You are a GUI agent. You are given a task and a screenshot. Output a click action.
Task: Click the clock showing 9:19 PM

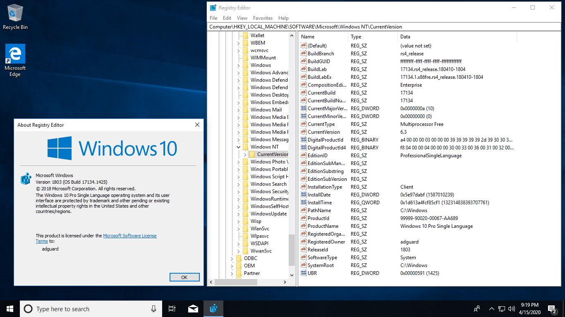point(529,305)
